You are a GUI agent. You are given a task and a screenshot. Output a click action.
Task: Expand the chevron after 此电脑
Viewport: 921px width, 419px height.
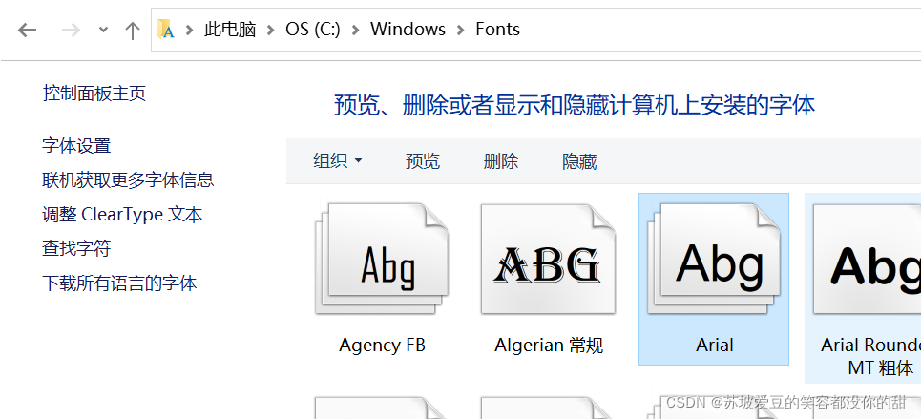point(270,30)
